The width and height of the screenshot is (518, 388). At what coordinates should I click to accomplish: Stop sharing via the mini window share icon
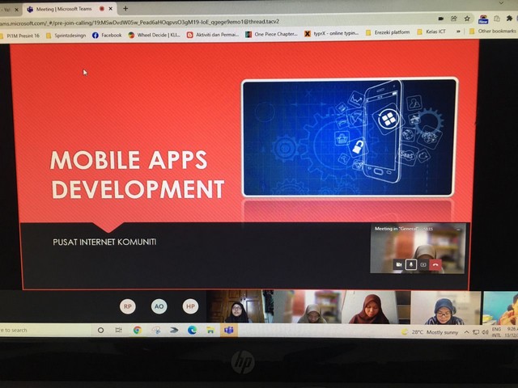tap(422, 264)
